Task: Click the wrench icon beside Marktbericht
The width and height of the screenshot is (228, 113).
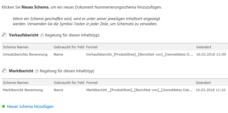Action: pyautogui.click(x=4, y=70)
